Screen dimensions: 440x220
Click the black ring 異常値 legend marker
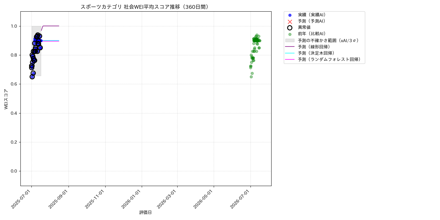(x=290, y=28)
